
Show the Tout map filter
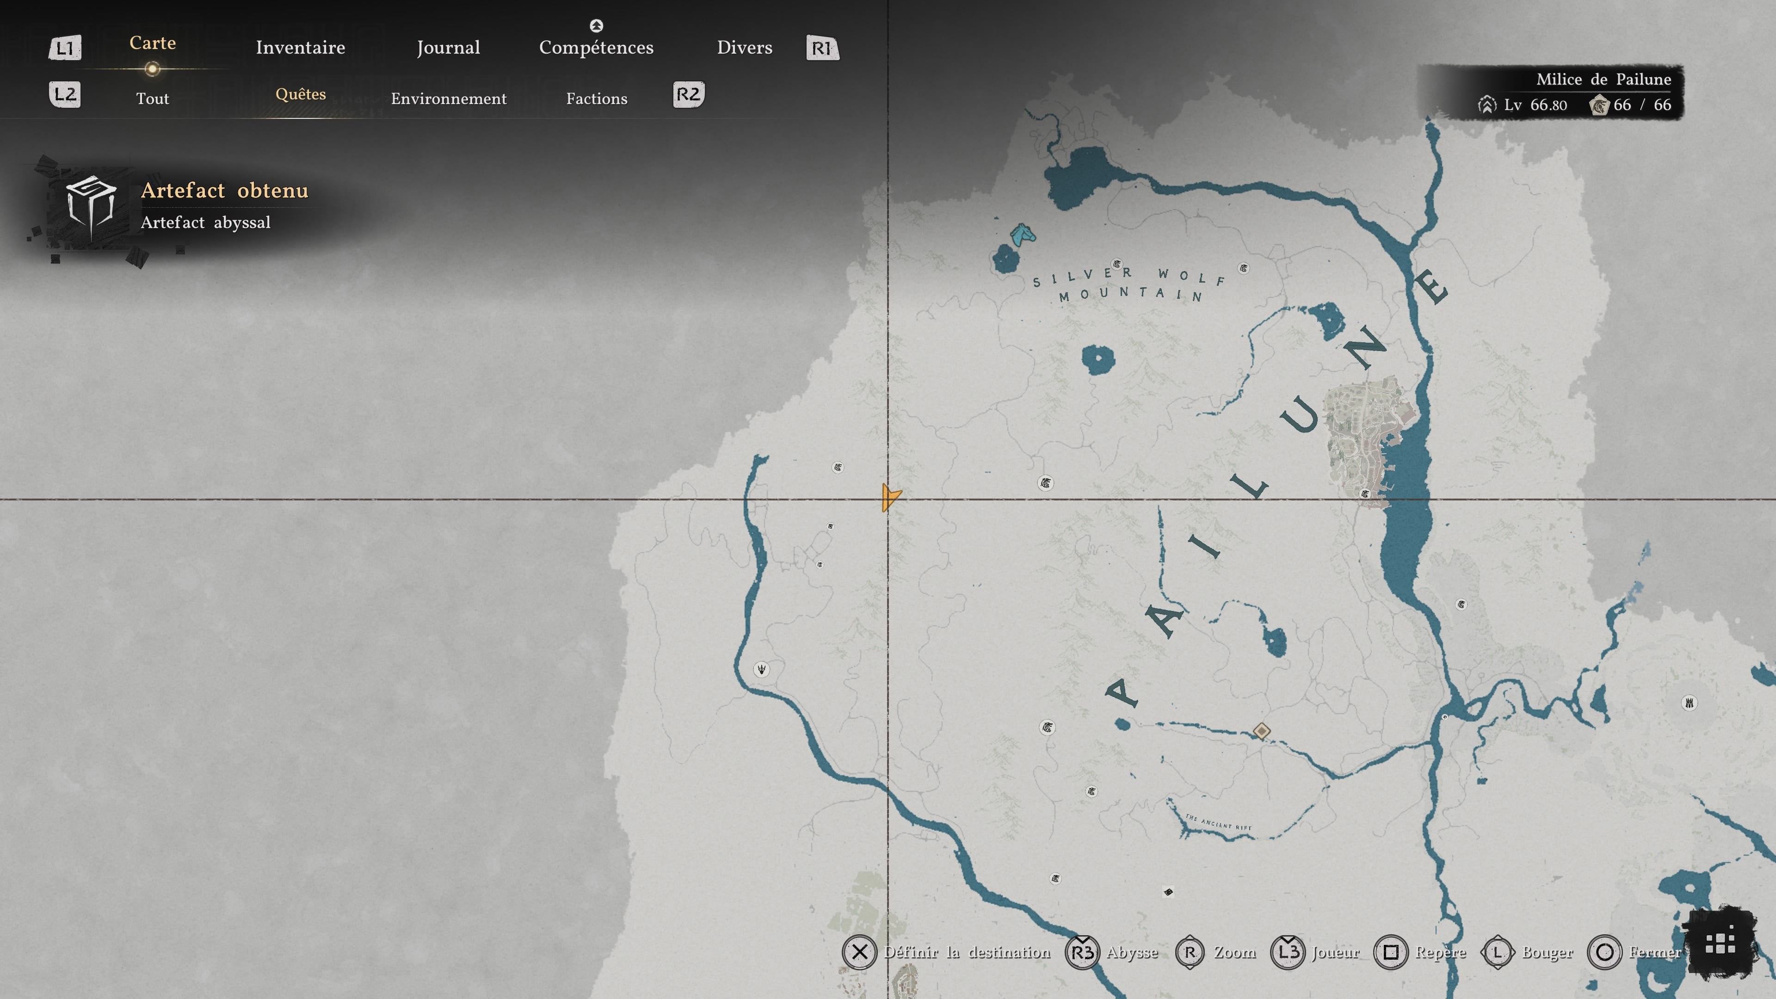(152, 99)
